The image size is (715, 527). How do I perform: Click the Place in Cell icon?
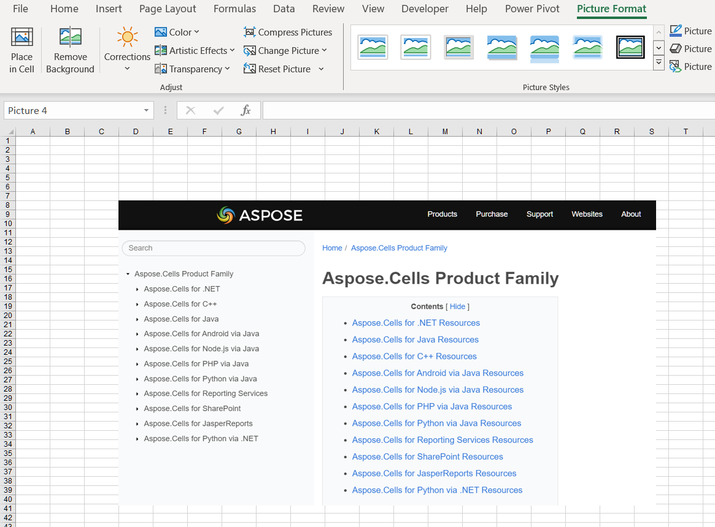[21, 38]
